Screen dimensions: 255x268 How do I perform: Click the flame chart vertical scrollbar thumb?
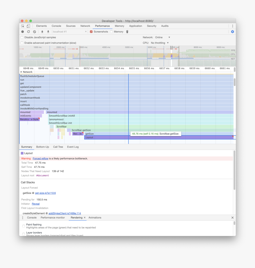235,82
